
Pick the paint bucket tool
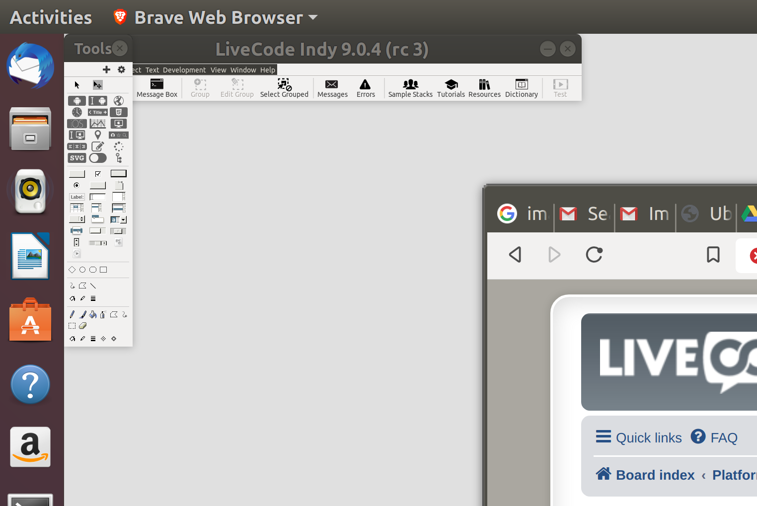point(93,314)
